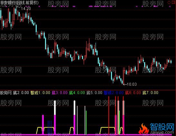The image size is (176, 136).
Task: Select the magenta 底3: 0.00 indicator label
Action: coord(60,93)
